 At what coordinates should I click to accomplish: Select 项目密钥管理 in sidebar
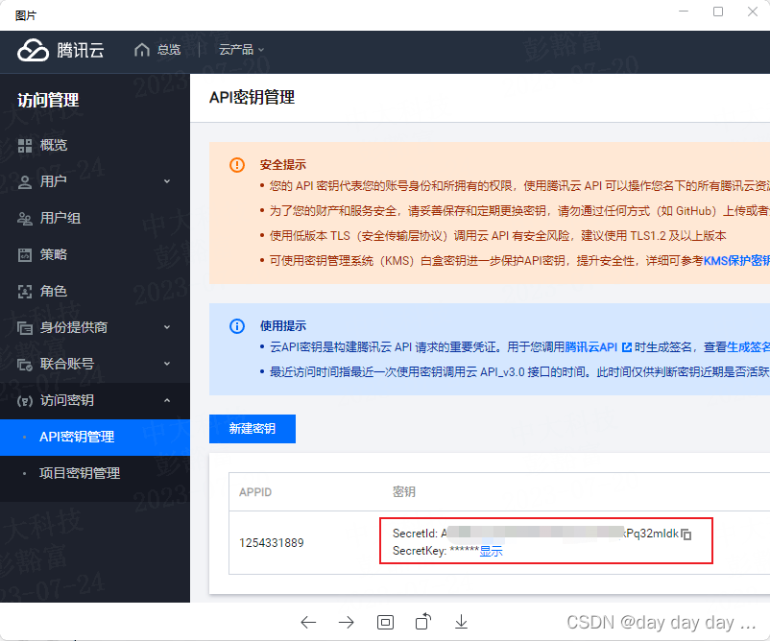point(95,473)
